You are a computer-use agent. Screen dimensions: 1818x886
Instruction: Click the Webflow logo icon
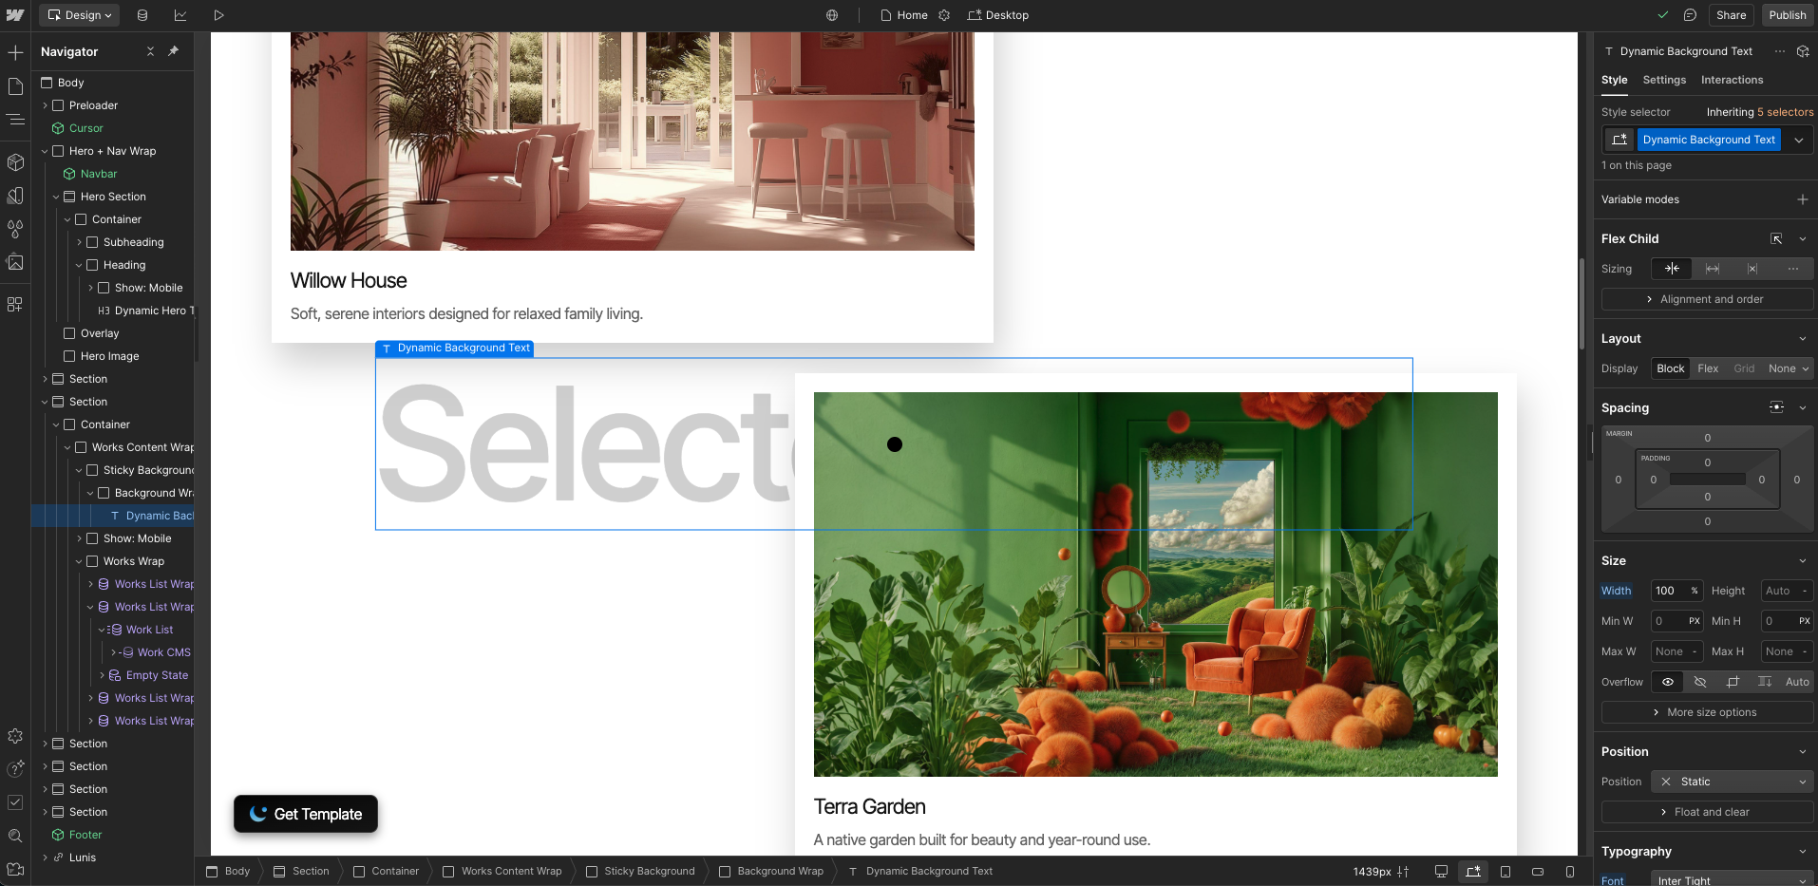(x=15, y=15)
